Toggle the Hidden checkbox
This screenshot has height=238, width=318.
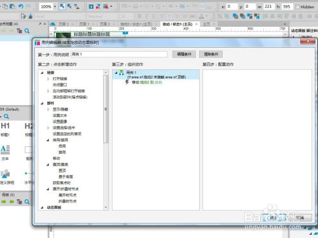pos(297,7)
